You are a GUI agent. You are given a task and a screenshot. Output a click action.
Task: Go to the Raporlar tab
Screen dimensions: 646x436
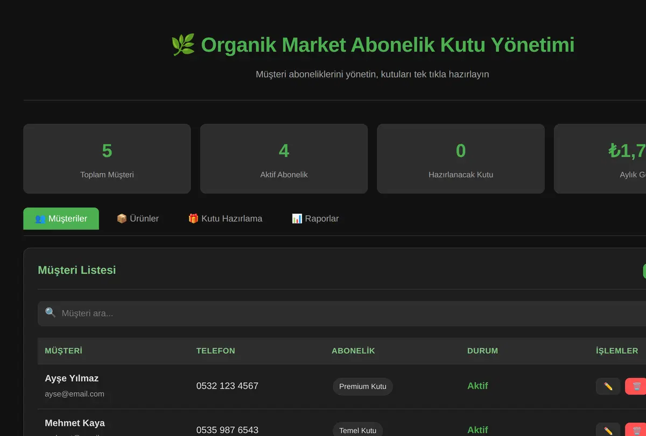click(x=315, y=219)
